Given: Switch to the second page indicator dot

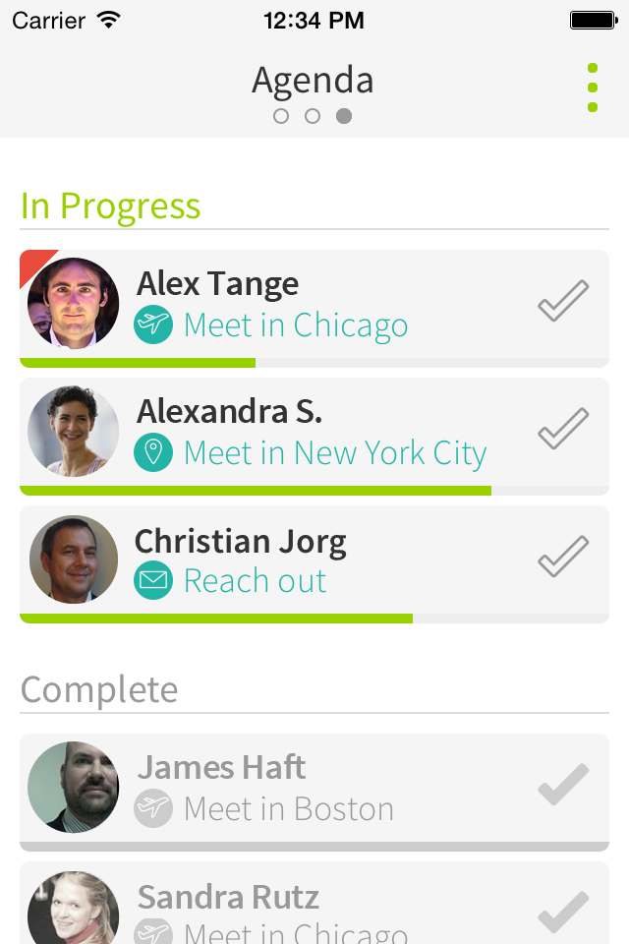Looking at the screenshot, I should pyautogui.click(x=313, y=116).
